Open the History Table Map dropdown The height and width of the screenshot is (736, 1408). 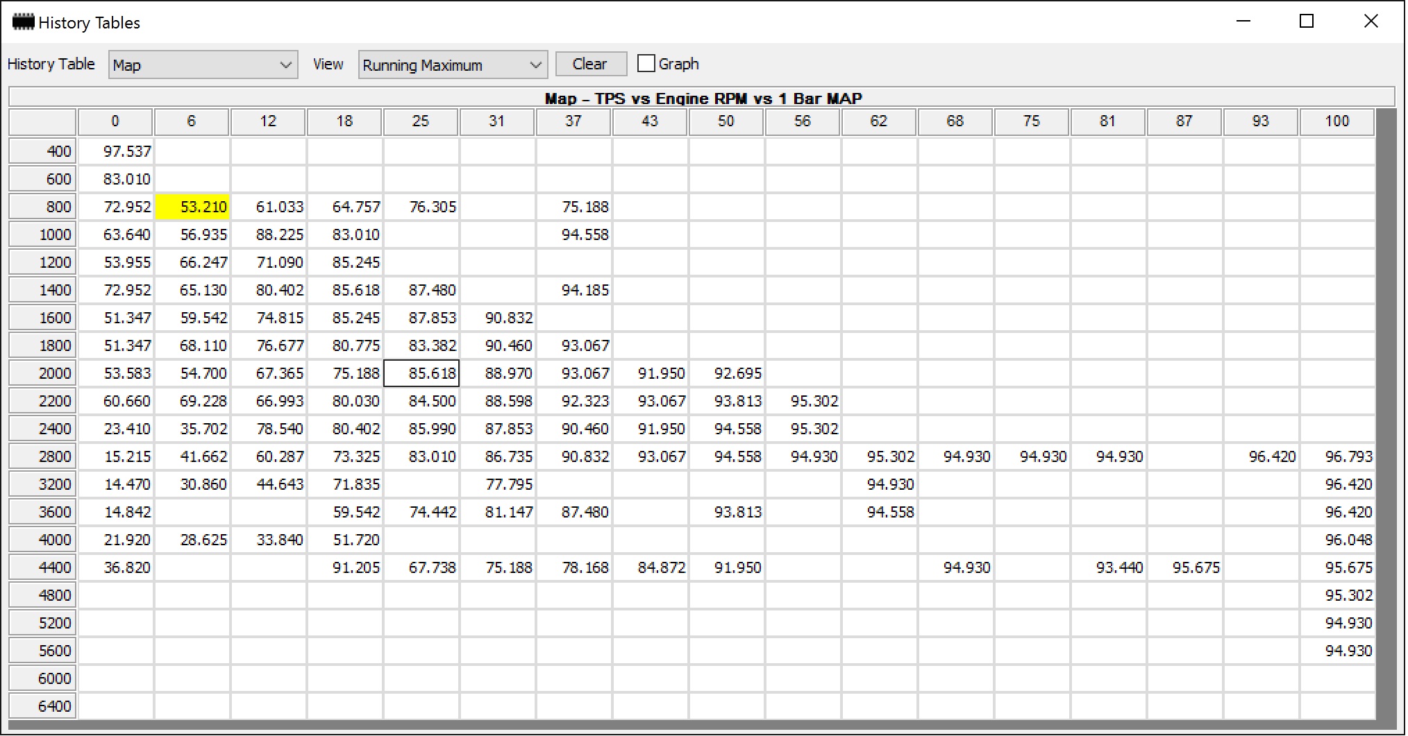tap(203, 65)
